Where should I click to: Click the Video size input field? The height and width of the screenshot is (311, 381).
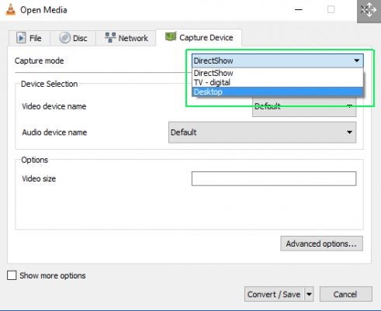tap(274, 178)
